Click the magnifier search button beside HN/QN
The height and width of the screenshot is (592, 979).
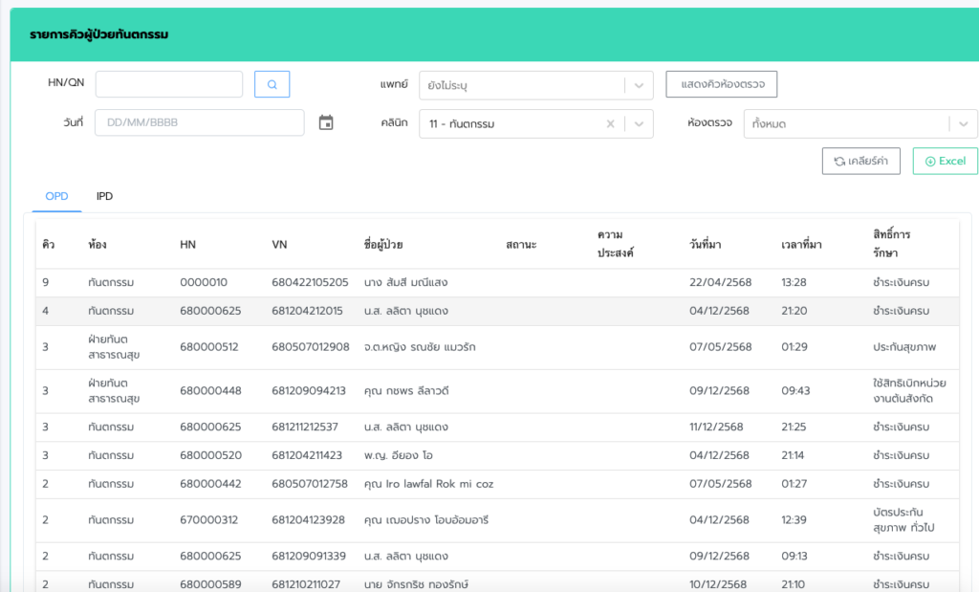coord(272,84)
